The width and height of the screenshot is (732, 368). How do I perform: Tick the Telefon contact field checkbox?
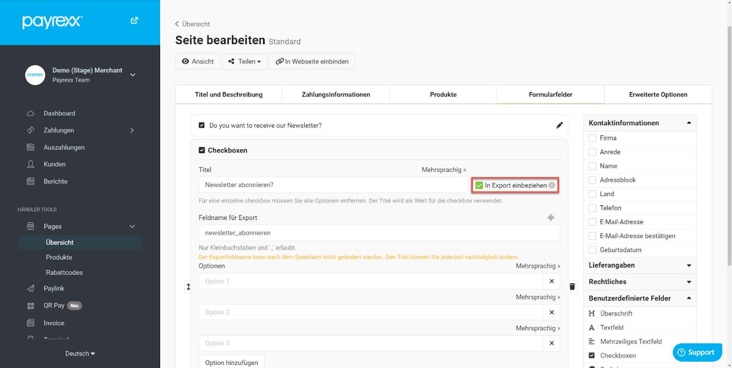(x=592, y=208)
